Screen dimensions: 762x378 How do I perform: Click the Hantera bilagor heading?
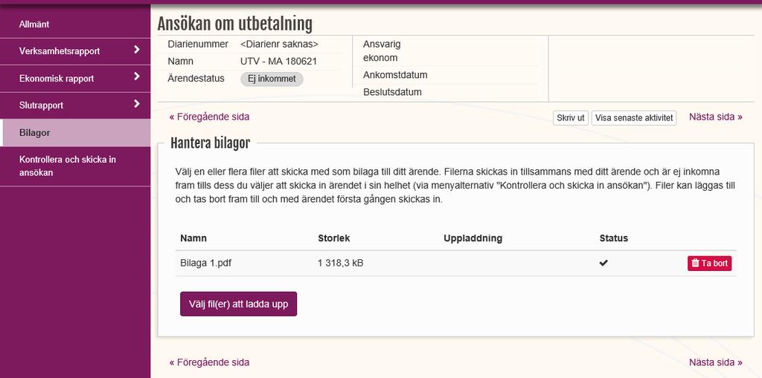coord(211,143)
